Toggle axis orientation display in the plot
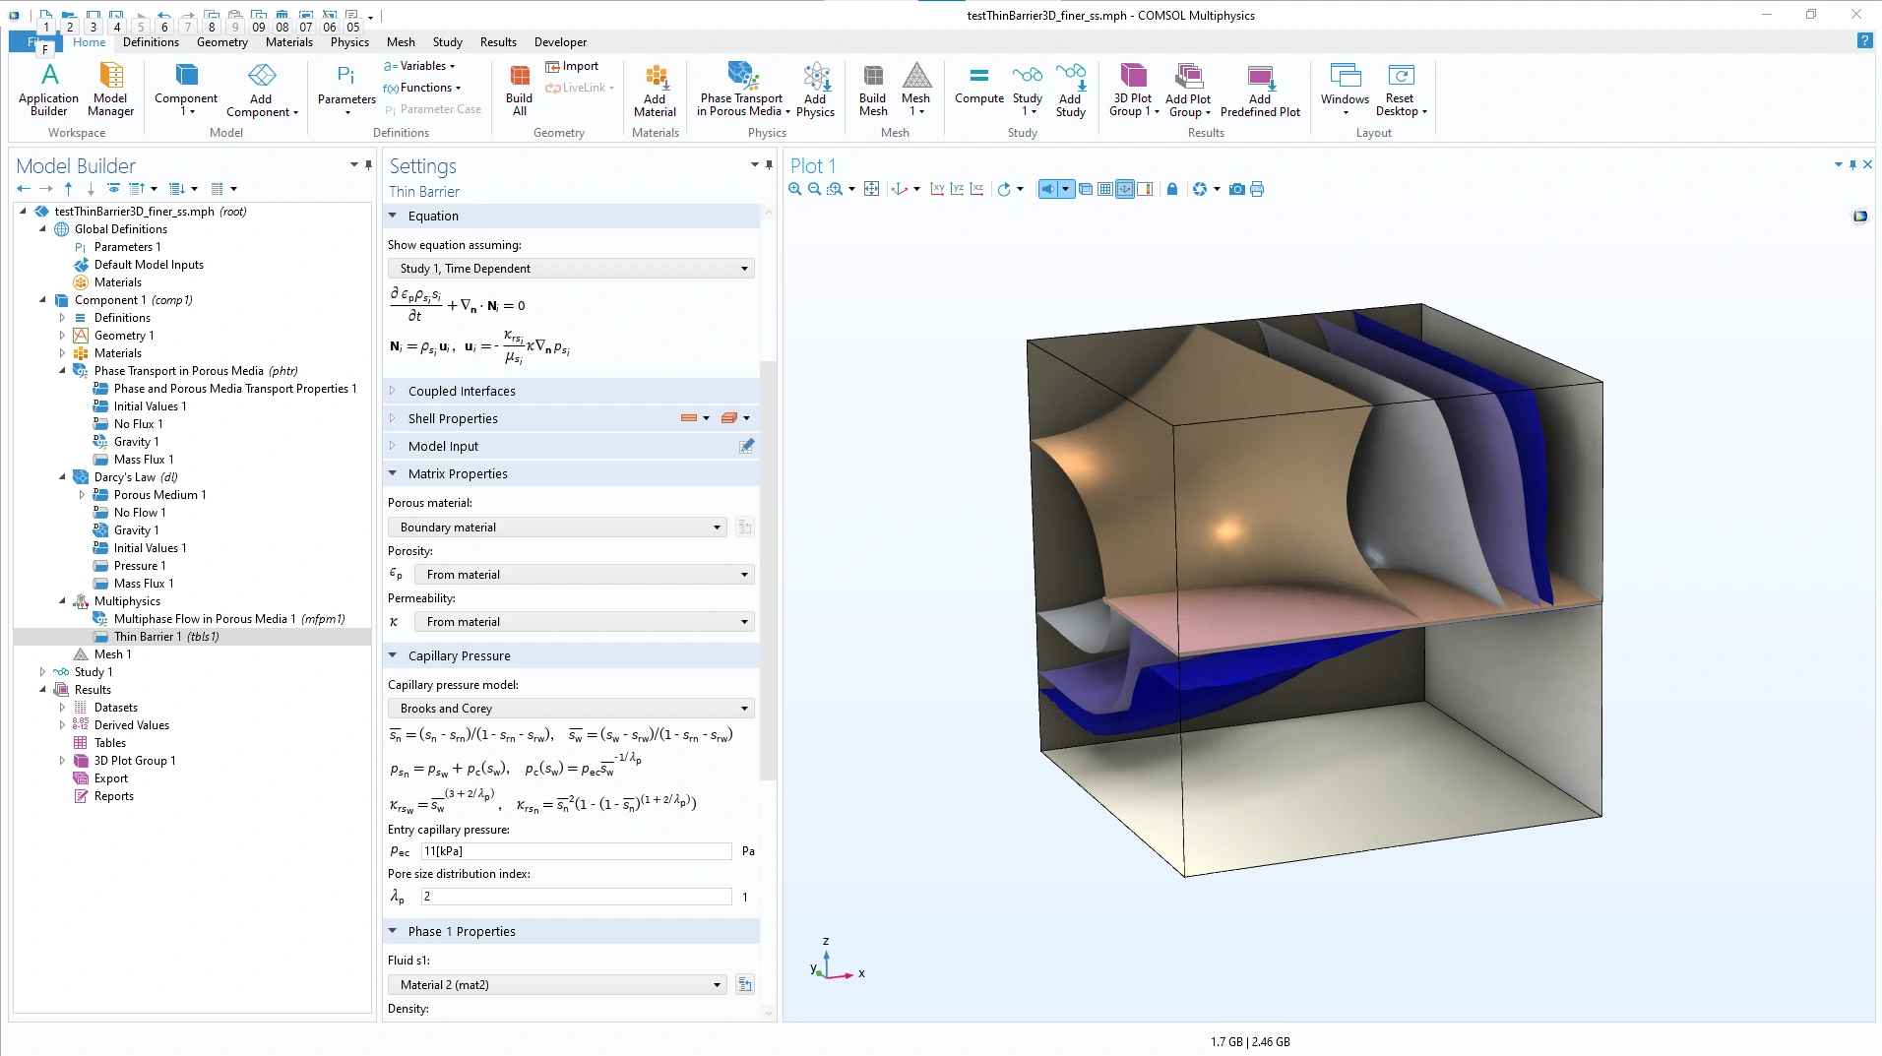This screenshot has width=1882, height=1056. pos(1125,189)
